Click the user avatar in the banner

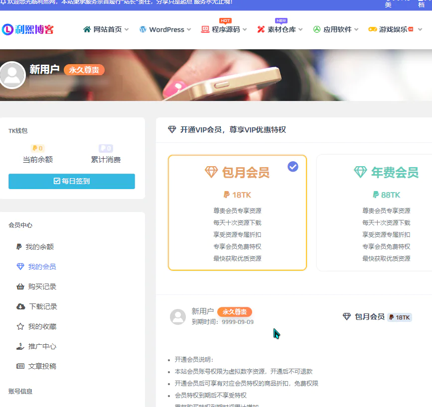12,75
